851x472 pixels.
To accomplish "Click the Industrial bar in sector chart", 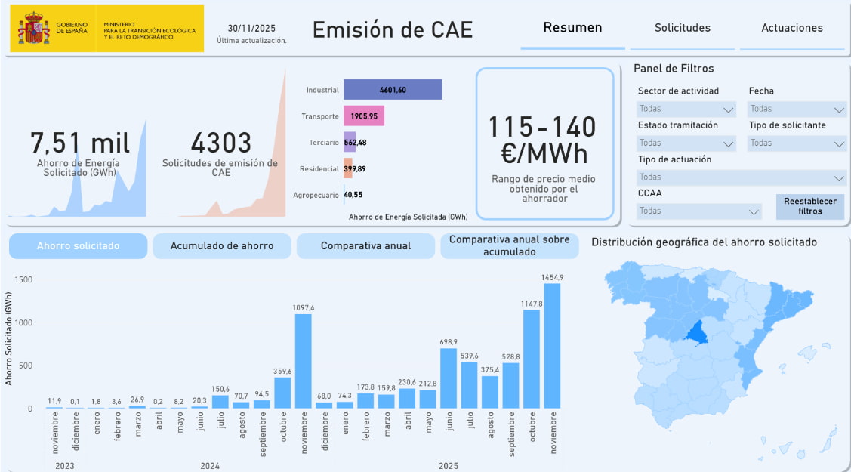I will 392,90.
